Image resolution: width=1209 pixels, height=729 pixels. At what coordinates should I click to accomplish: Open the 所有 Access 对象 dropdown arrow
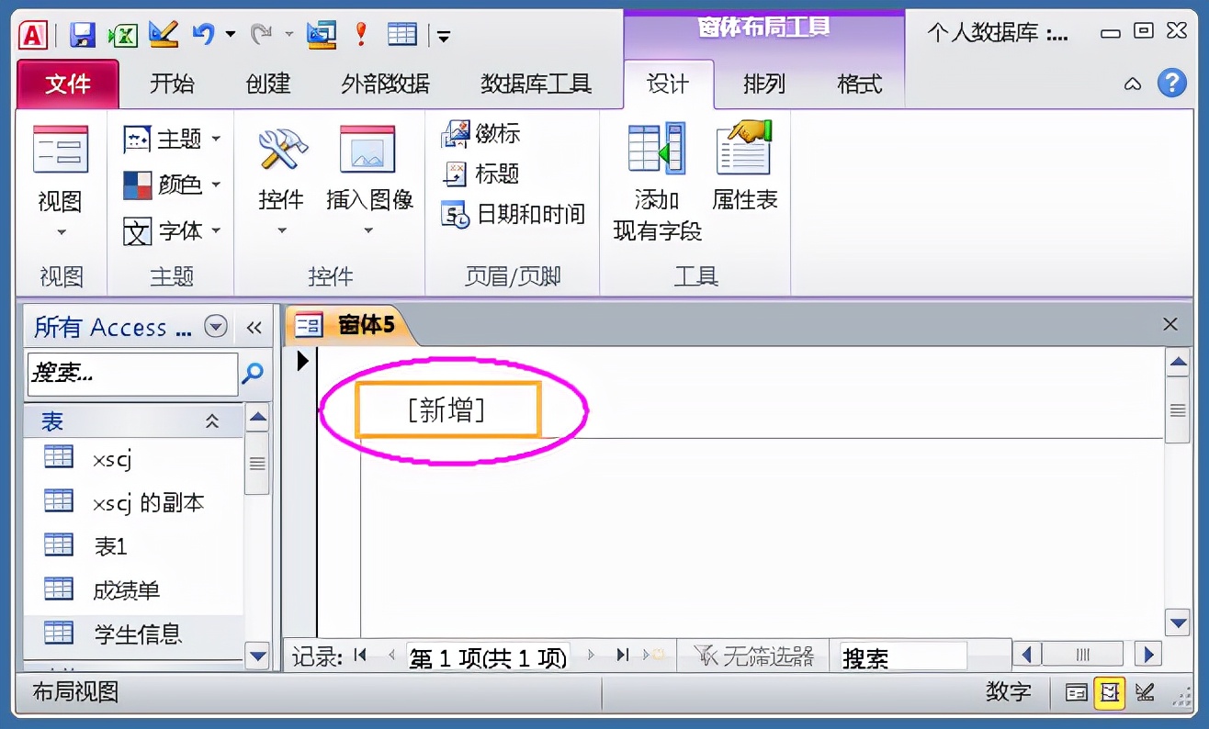coord(217,327)
